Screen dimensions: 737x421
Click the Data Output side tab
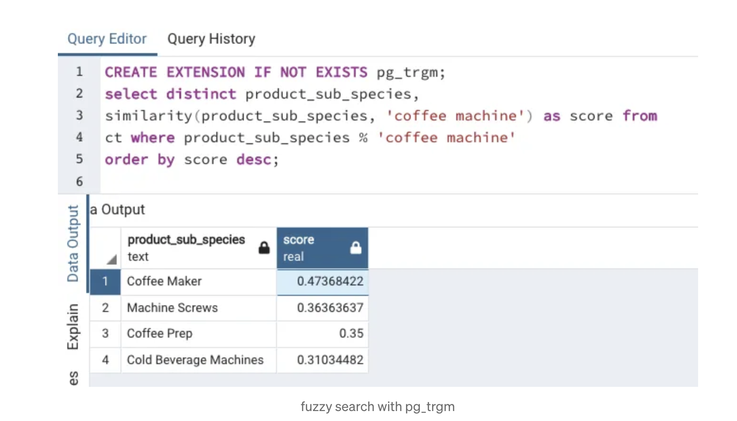(73, 243)
